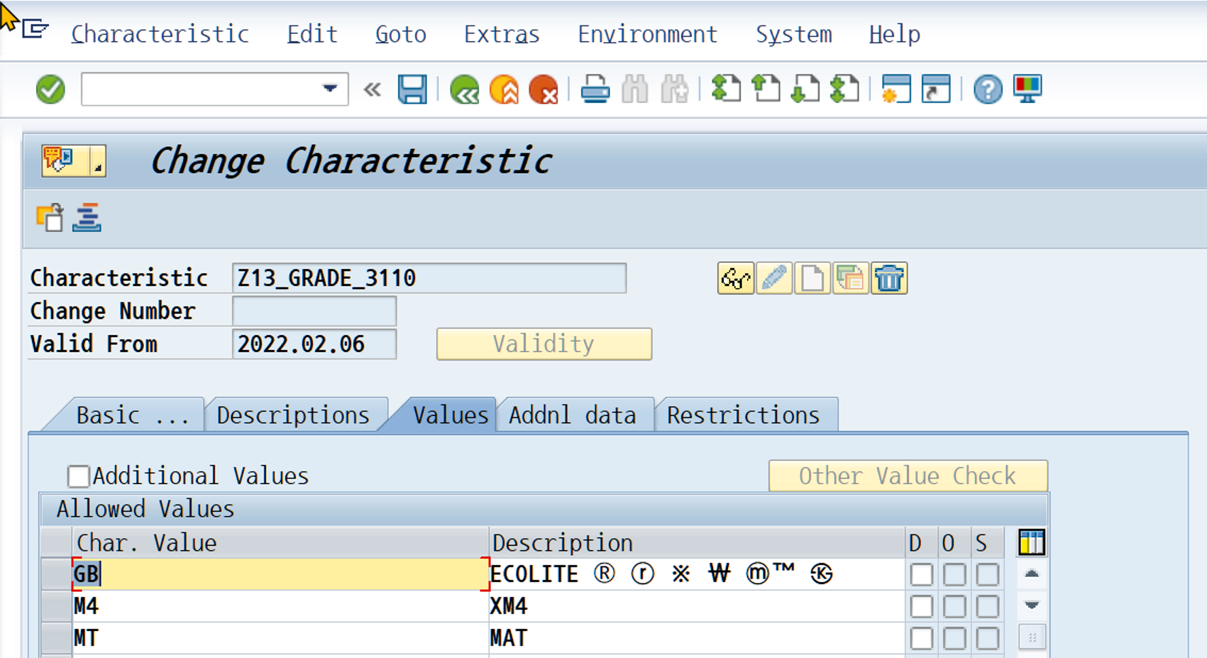Click the Change pencil icon
This screenshot has height=658, width=1207.
773,278
